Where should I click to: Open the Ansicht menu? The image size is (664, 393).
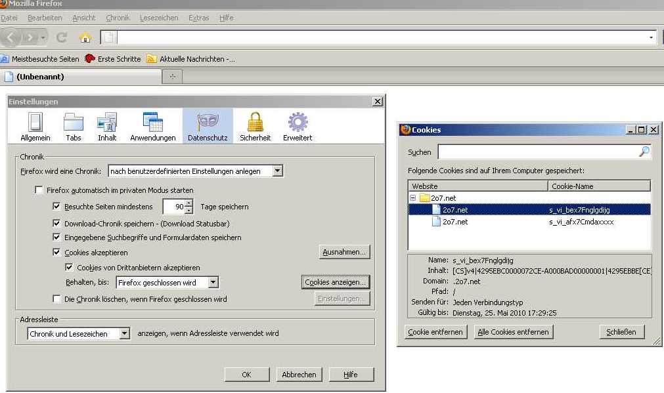pos(84,18)
